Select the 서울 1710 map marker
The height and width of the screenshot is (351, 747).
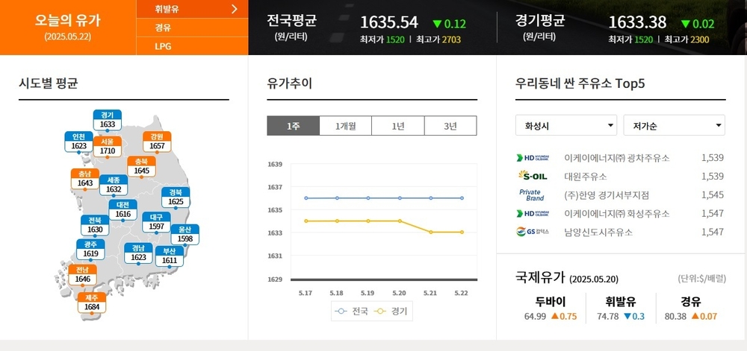pos(107,148)
